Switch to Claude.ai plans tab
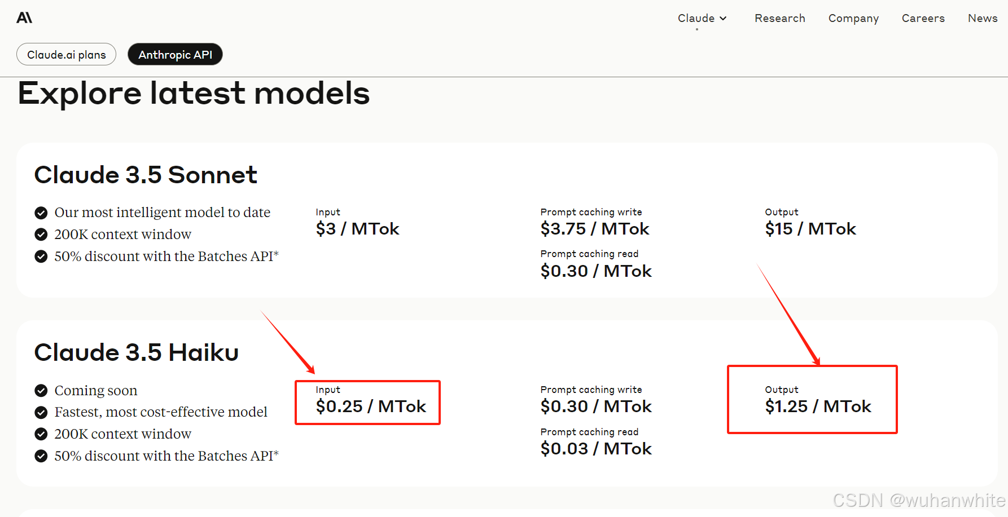 click(67, 55)
